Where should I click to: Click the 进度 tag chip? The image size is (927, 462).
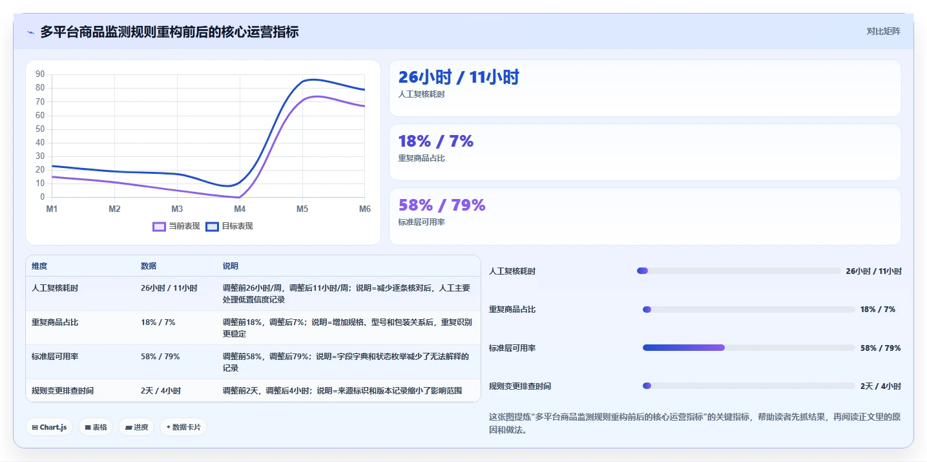tap(136, 427)
